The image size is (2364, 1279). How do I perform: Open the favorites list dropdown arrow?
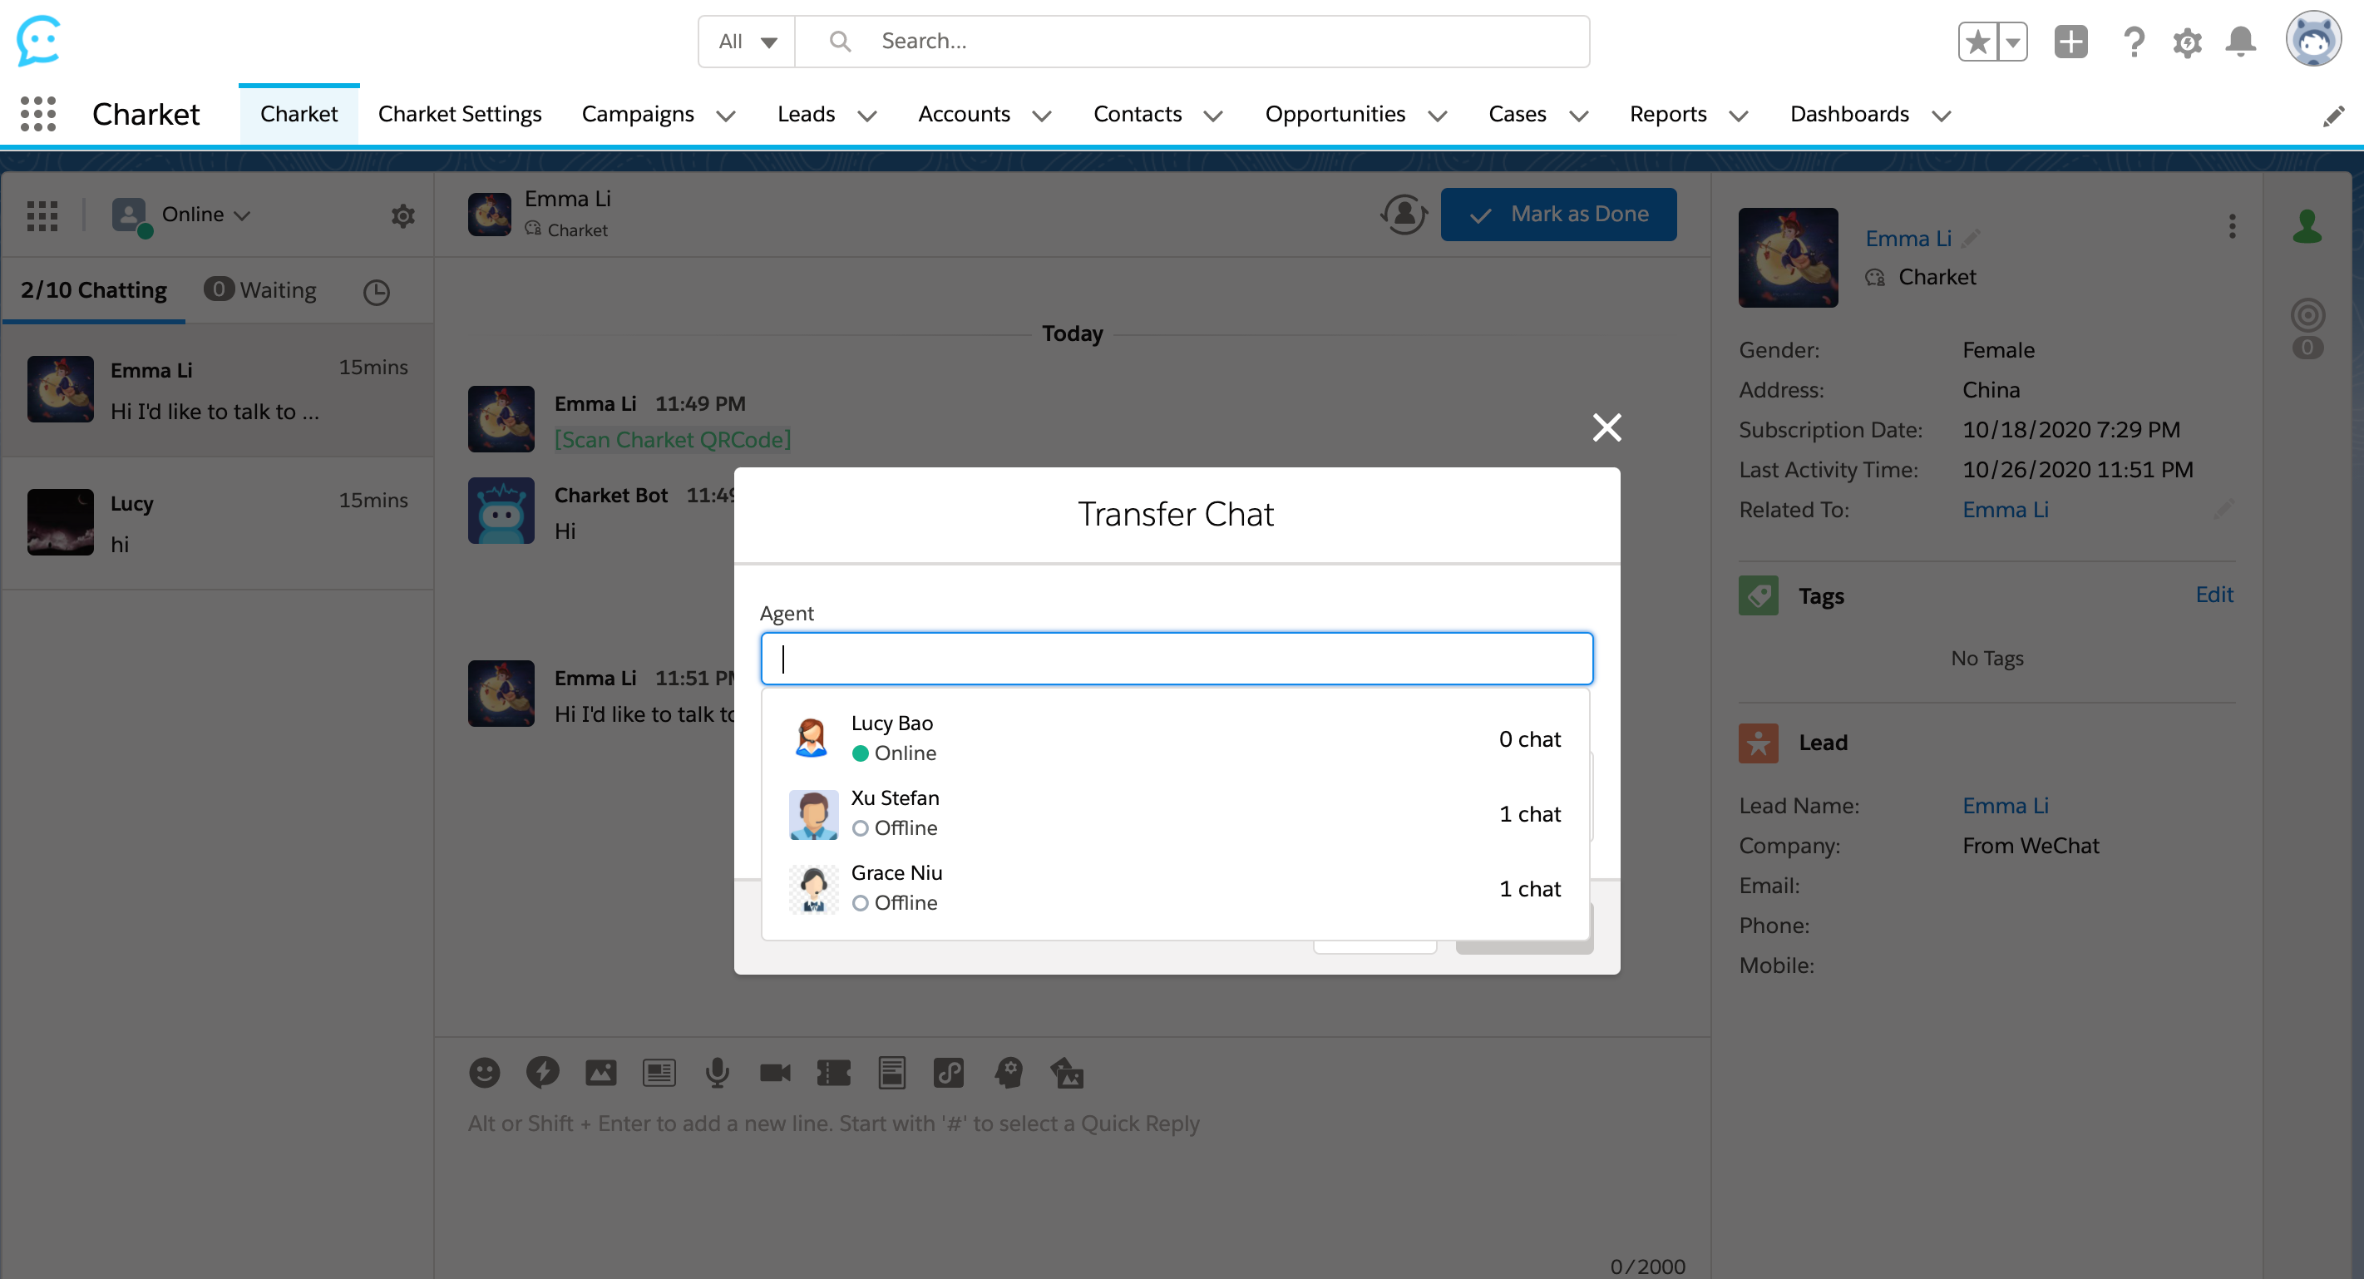pos(2012,42)
